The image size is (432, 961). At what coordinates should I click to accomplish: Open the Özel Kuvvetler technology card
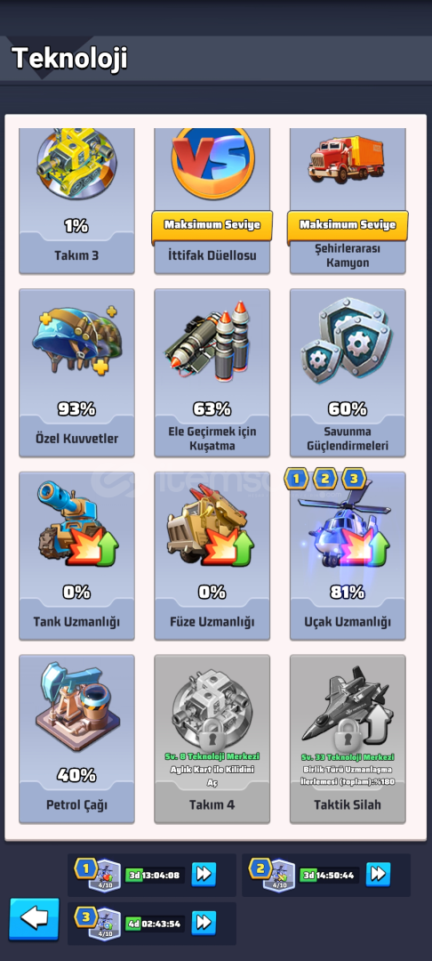(x=76, y=373)
